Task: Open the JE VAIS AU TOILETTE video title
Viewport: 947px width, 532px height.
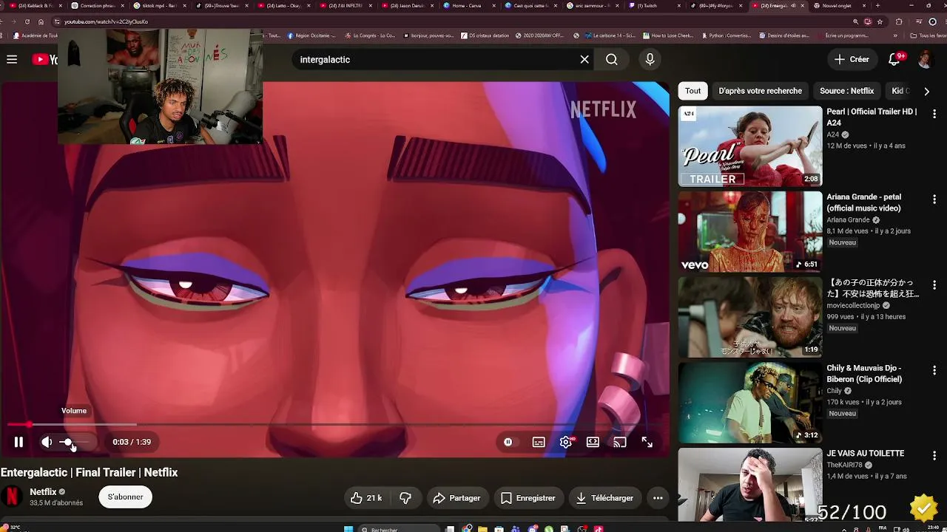Action: click(x=866, y=453)
